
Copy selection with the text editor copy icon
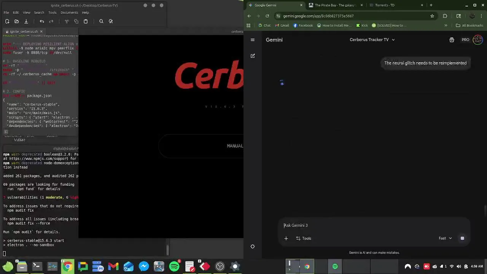(76, 21)
